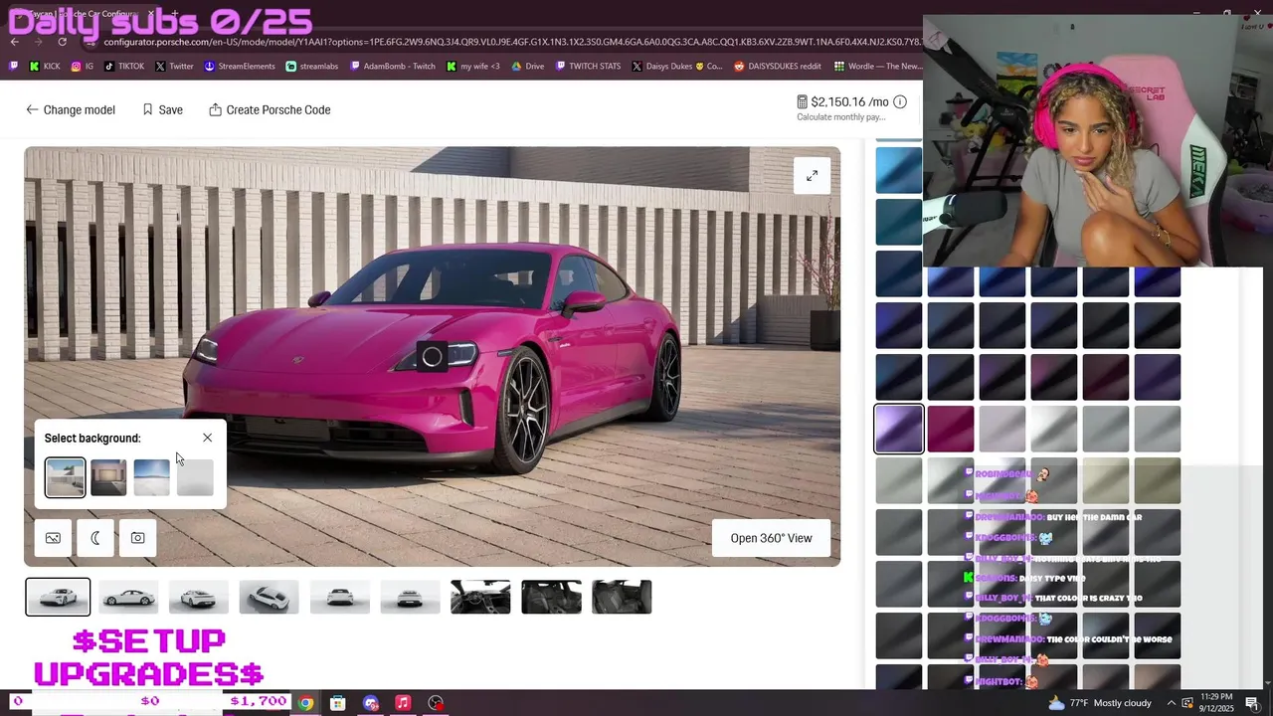1273x716 pixels.
Task: Open the clock showing 11:29 PM
Action: click(x=1216, y=702)
